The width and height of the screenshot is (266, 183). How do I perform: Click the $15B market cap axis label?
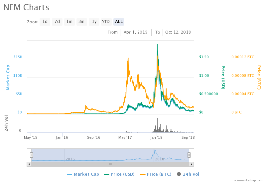click(x=18, y=57)
